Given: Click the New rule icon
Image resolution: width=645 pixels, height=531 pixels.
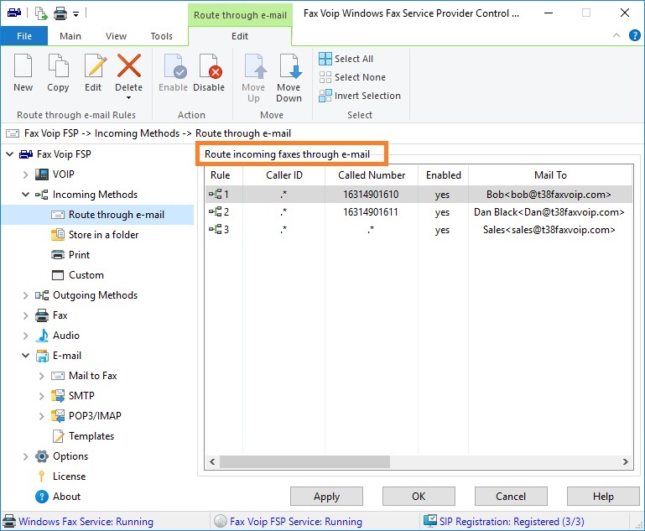Looking at the screenshot, I should (x=23, y=65).
